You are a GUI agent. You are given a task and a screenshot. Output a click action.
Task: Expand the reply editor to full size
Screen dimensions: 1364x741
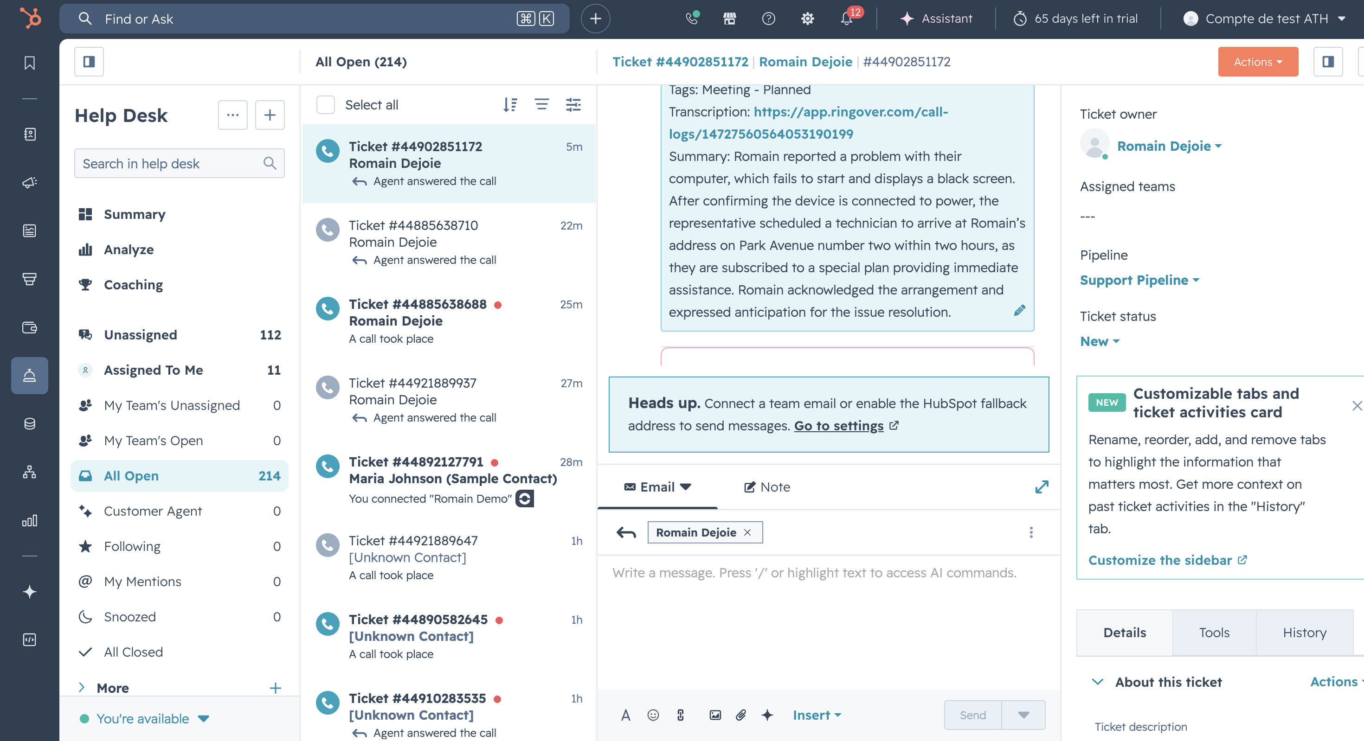[1041, 486]
